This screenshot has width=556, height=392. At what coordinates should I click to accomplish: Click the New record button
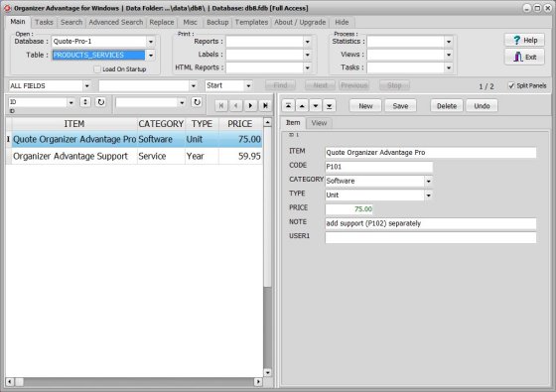click(365, 105)
